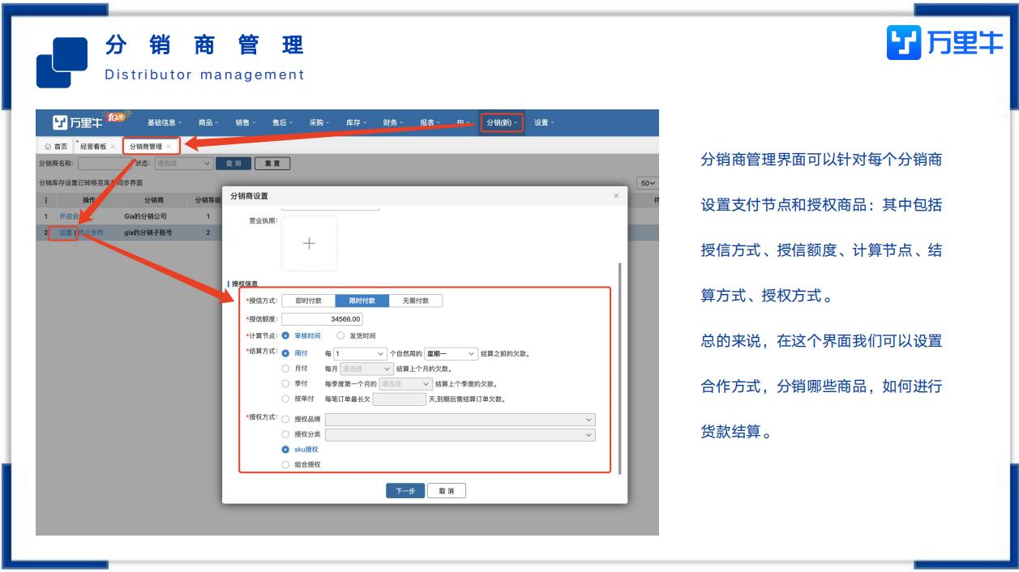Click the 授信额度 amount input field

tap(322, 319)
